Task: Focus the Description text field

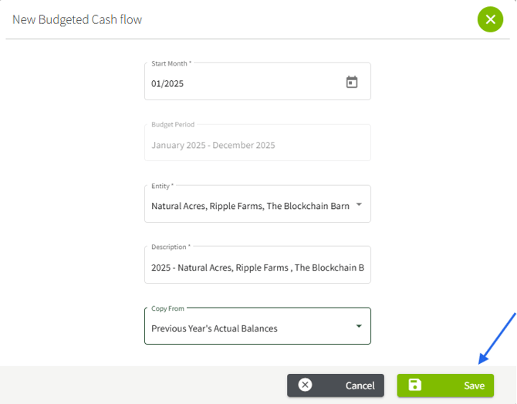Action: pyautogui.click(x=257, y=268)
